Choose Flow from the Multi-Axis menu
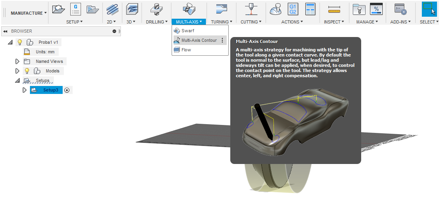Screen dimensions: 439x199 click(186, 50)
